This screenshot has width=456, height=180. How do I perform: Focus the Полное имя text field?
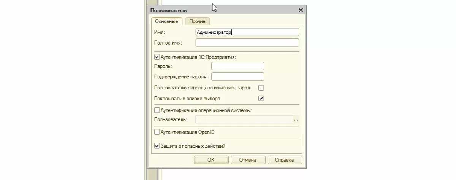[247, 43]
